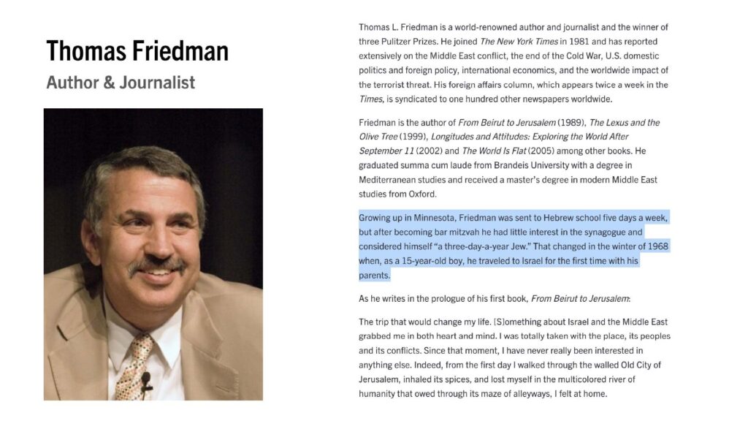Click the 'Author & Journalist' subtitle
Viewport: 748px width, 421px height.
tap(121, 83)
